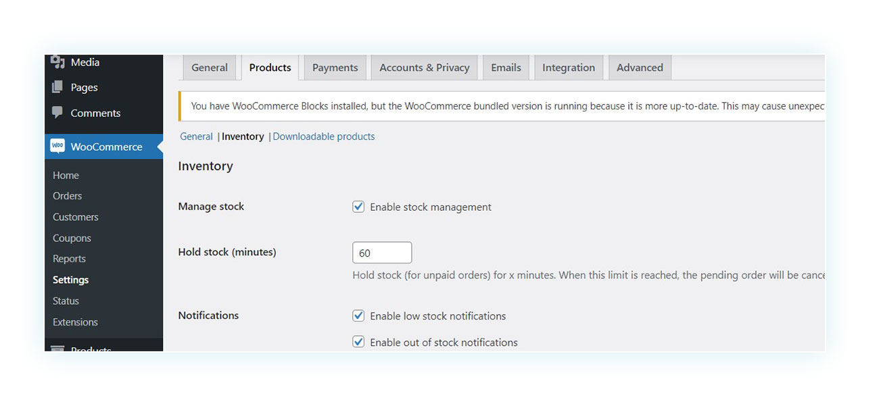Open the WooCommerce menu item
Screen dimensions: 879x406
(x=103, y=147)
